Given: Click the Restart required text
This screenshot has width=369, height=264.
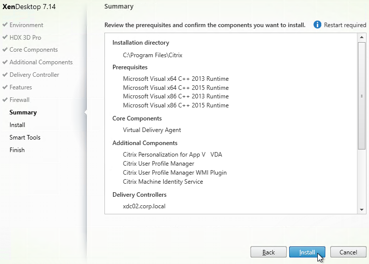Looking at the screenshot, I should point(345,25).
